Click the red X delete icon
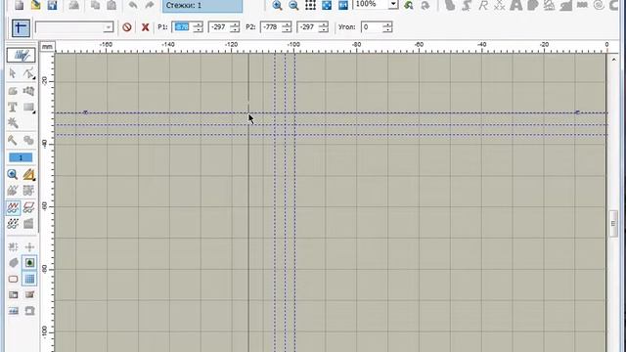Viewport: 626px width, 352px height. click(146, 27)
